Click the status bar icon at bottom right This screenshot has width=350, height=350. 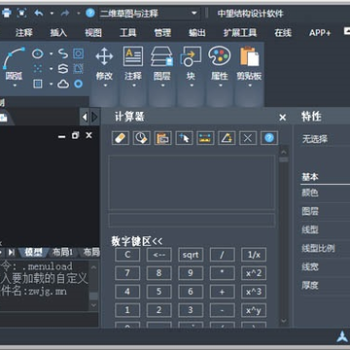341,337
